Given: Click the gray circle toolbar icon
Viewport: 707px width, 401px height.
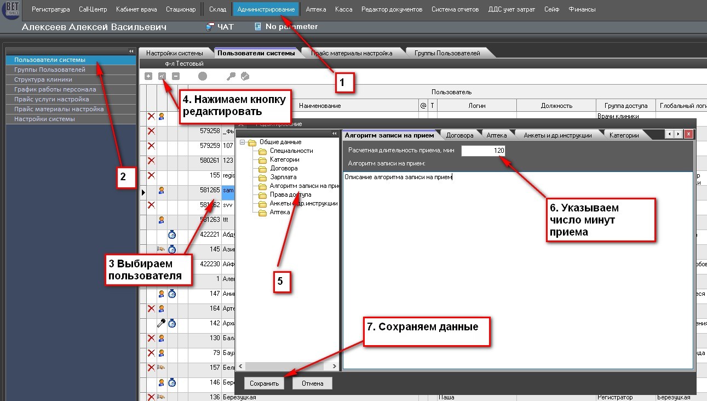Looking at the screenshot, I should point(203,77).
